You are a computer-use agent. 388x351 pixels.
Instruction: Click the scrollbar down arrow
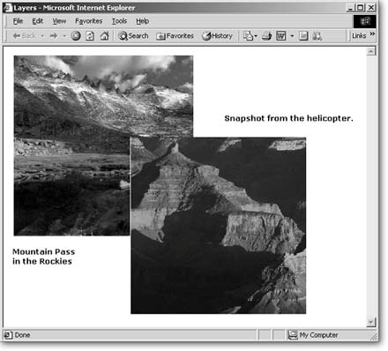[371, 322]
